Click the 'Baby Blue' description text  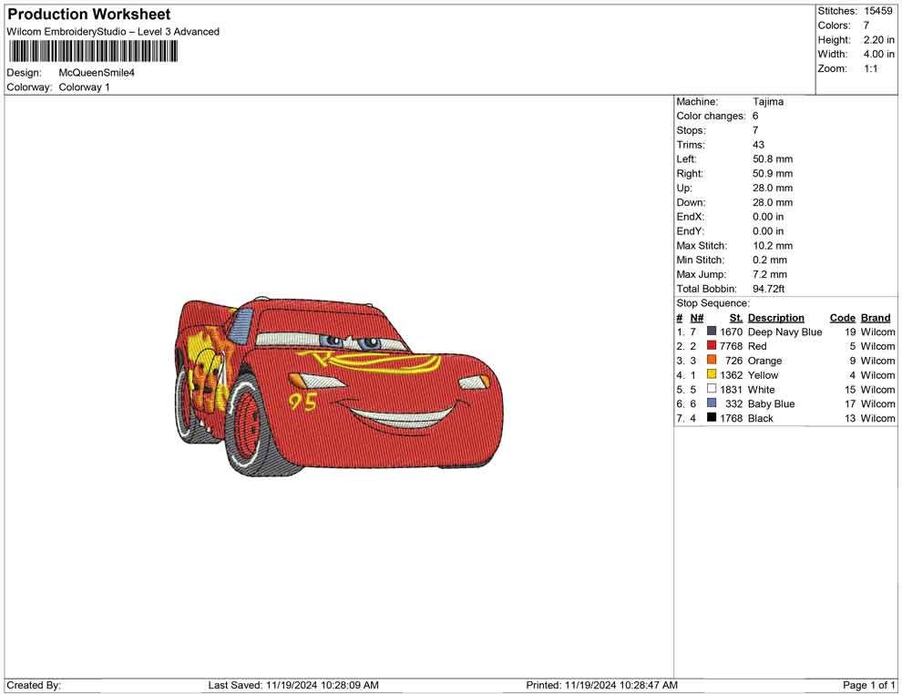click(x=771, y=403)
